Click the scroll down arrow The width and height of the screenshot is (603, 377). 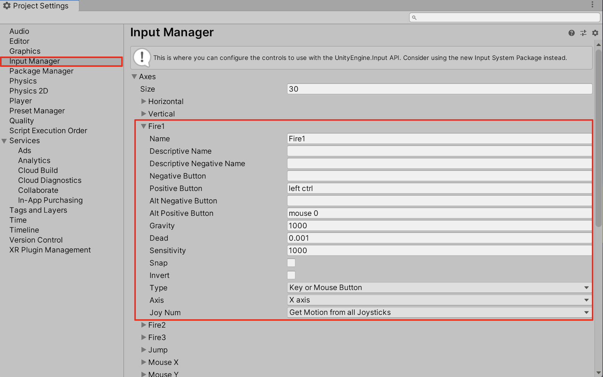pos(598,373)
